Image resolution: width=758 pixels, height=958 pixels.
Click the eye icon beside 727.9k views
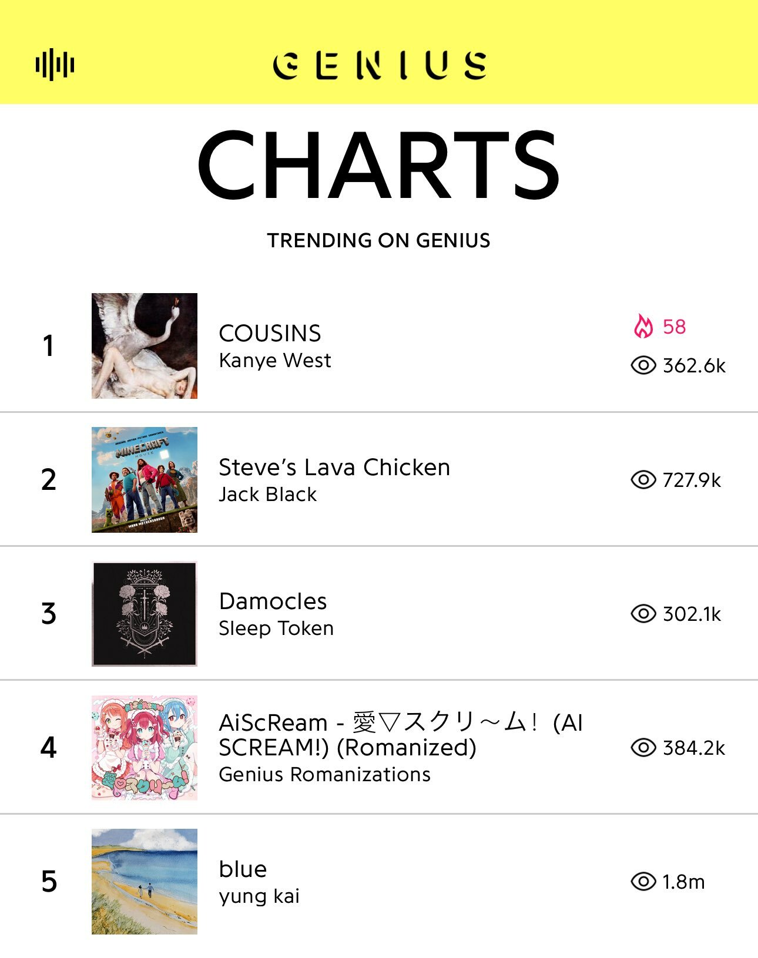pyautogui.click(x=643, y=480)
